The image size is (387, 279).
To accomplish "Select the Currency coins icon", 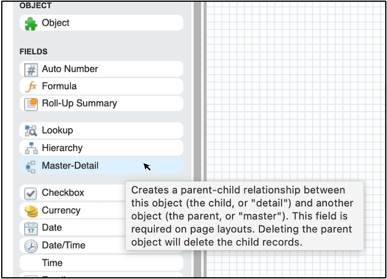I will (x=30, y=210).
